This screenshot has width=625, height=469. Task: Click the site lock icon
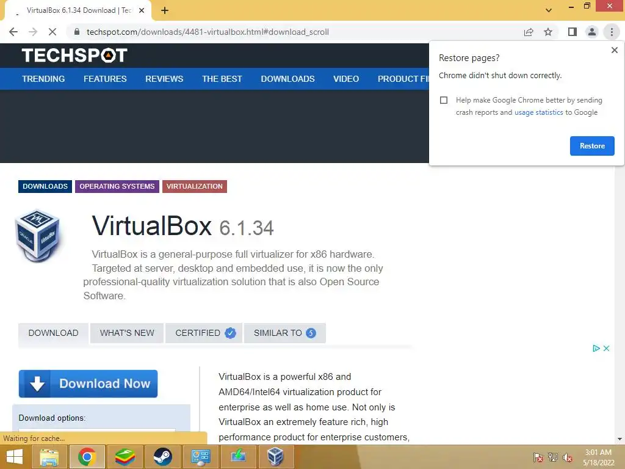[77, 32]
